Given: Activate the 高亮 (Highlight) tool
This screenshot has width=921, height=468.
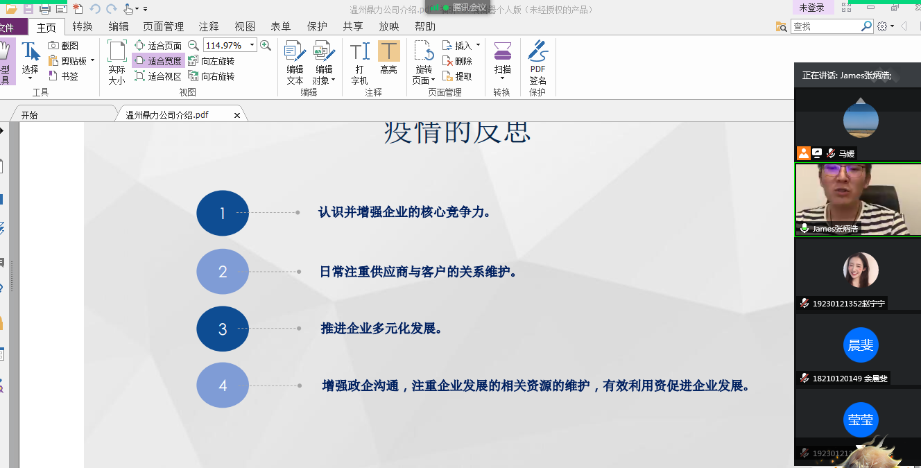Looking at the screenshot, I should click(388, 52).
